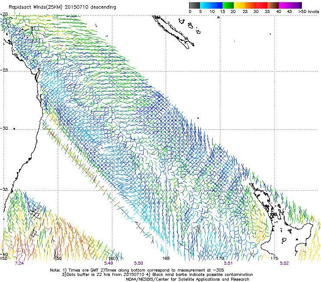Click the New Caledonia island outline
Screen dimensions: 321x282
[173, 32]
